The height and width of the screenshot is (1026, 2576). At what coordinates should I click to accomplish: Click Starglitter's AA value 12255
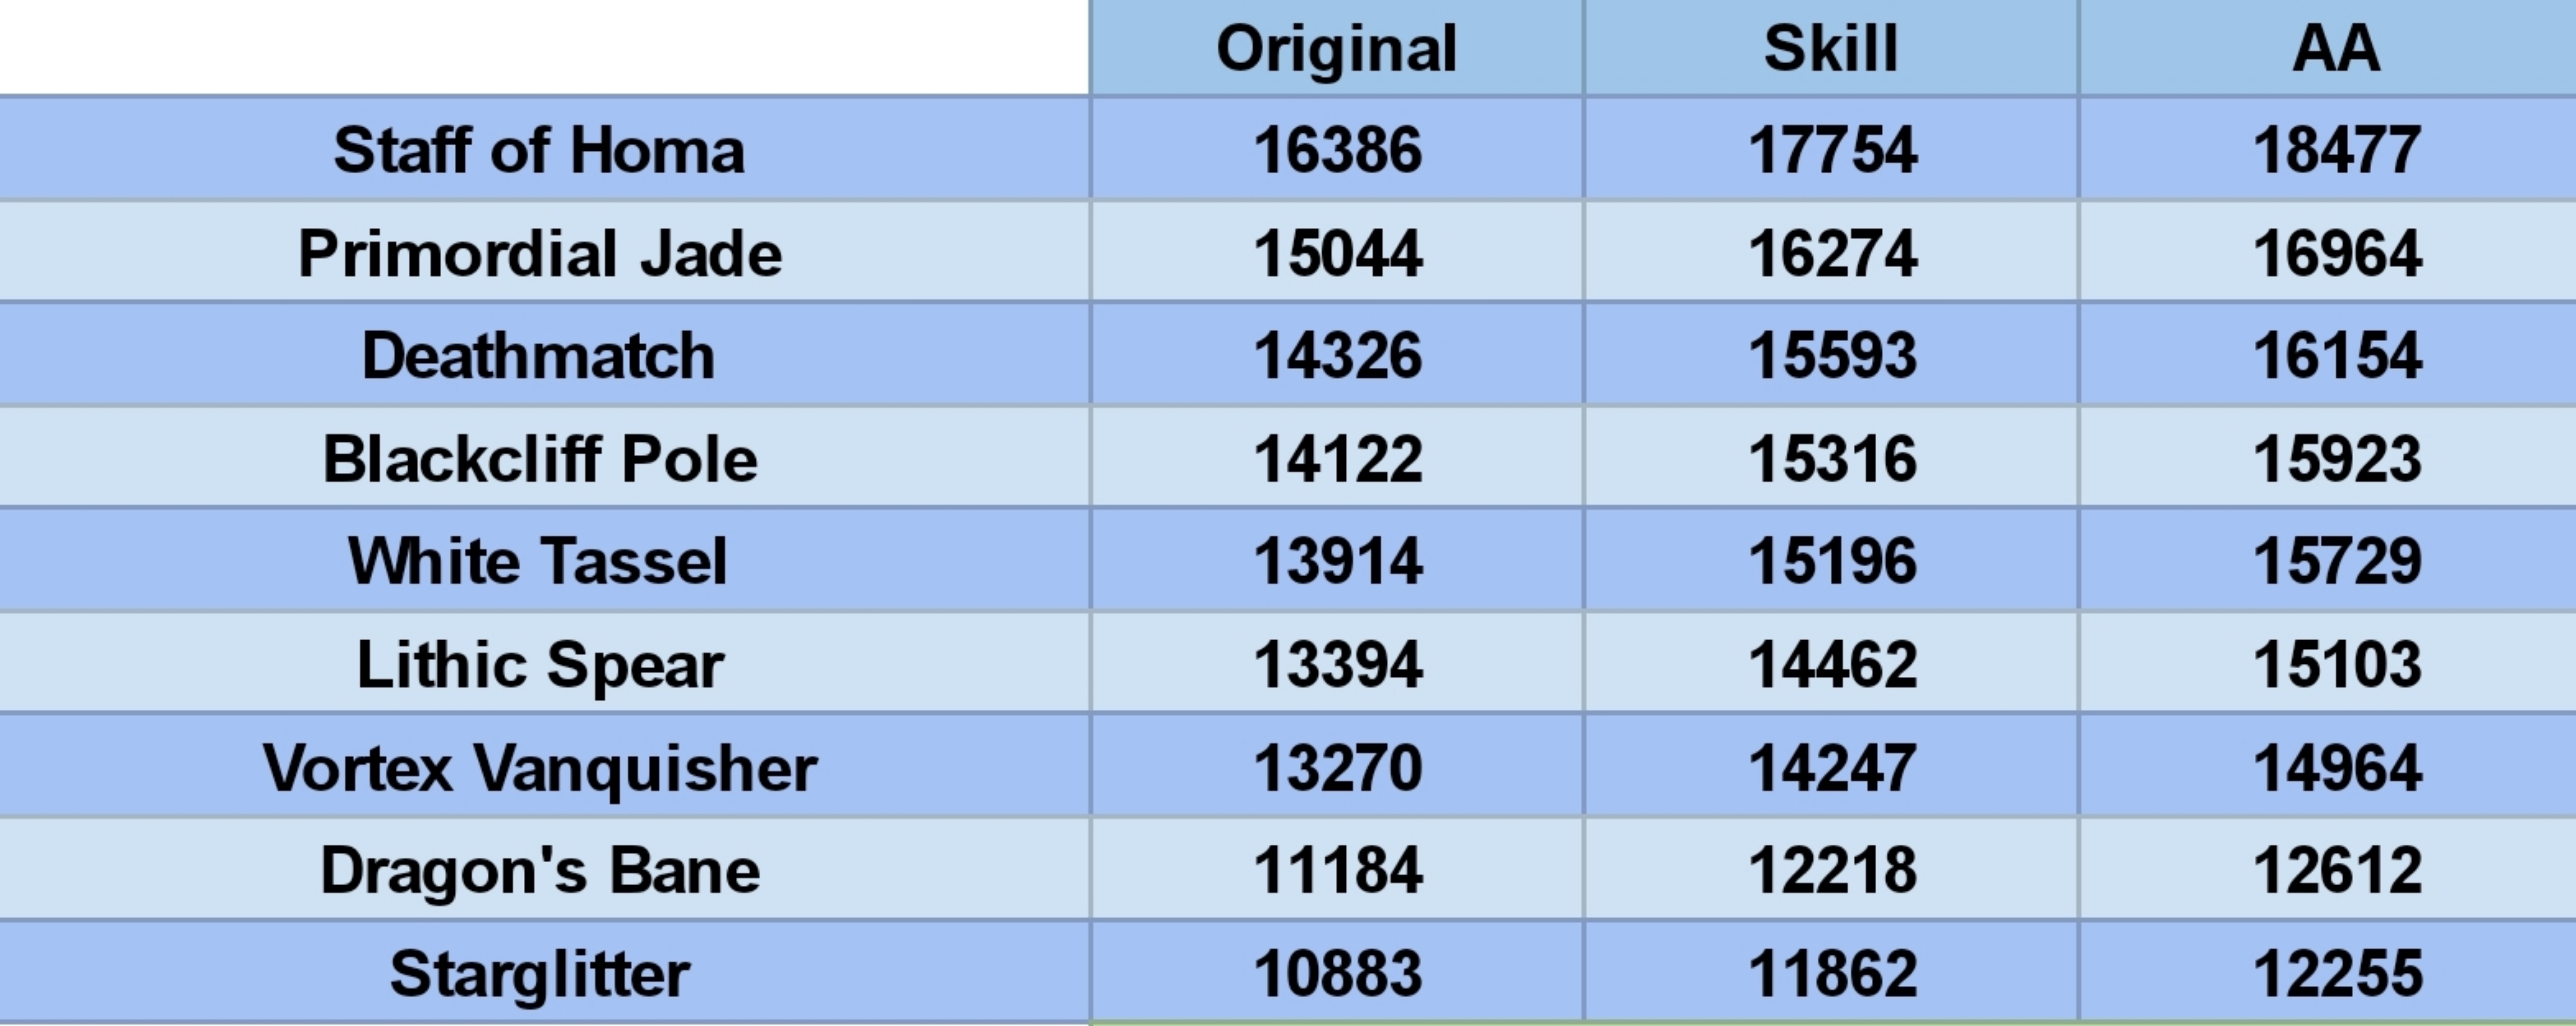coord(2336,973)
